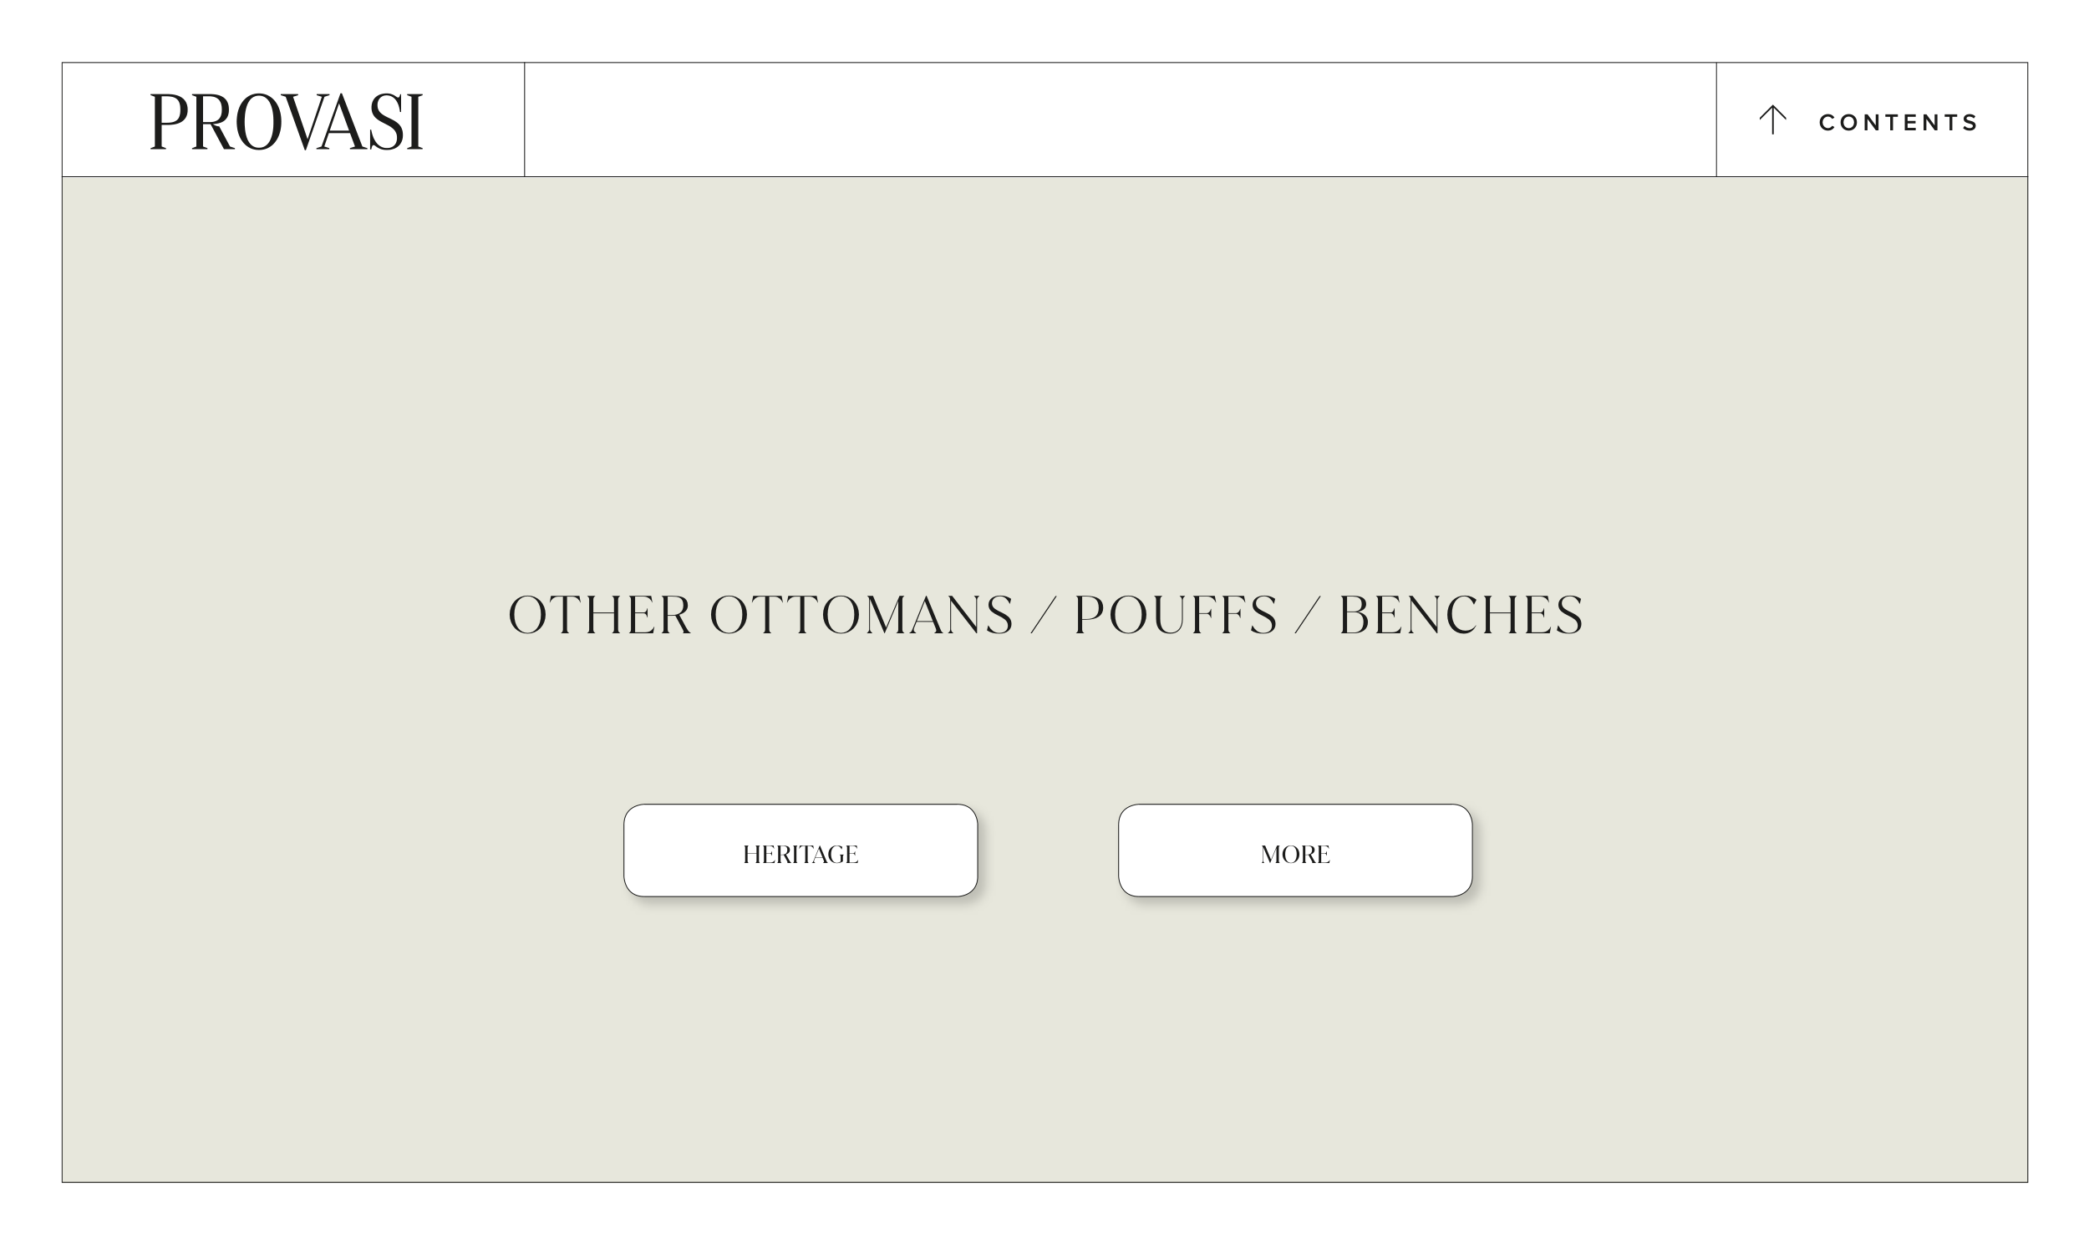Click the up arrow icon beside Contents

[1772, 119]
